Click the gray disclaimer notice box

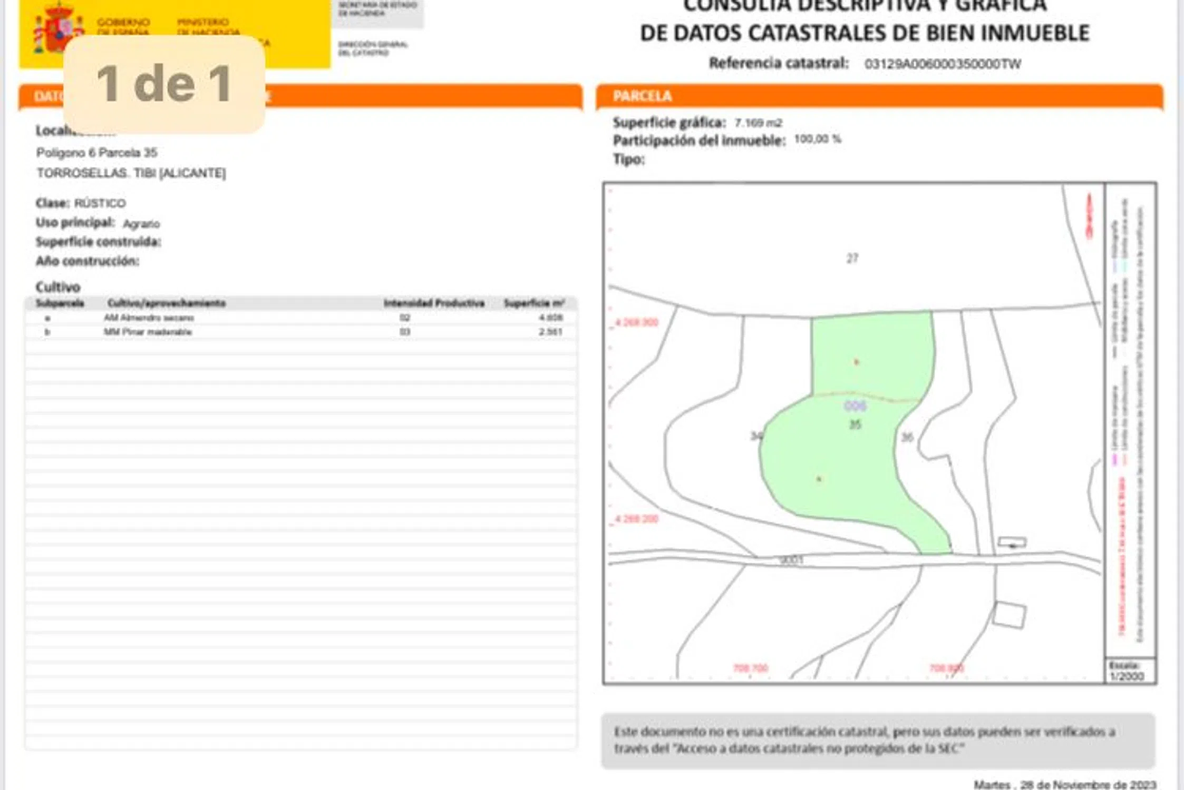(x=878, y=740)
